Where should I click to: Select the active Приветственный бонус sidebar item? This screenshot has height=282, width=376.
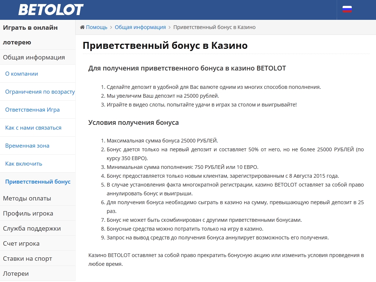[x=38, y=182]
